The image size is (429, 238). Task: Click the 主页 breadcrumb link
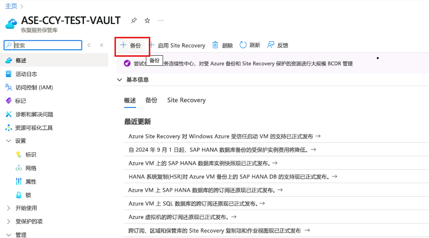[x=11, y=6]
